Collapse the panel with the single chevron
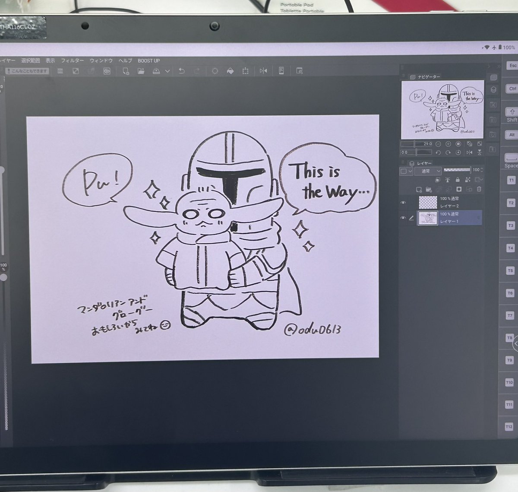 click(x=489, y=66)
